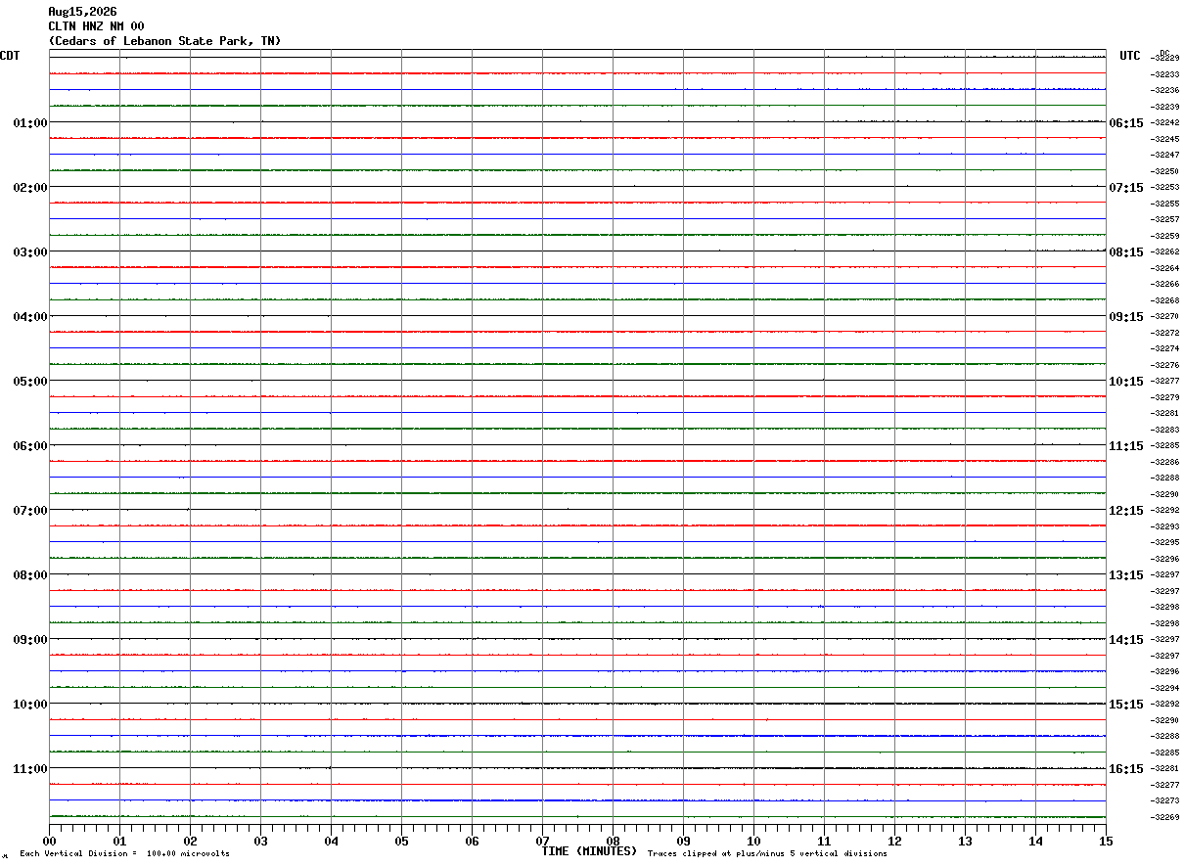1184x867 pixels.
Task: Click the Each Vertical Division microvolts note
Action: pos(124,853)
